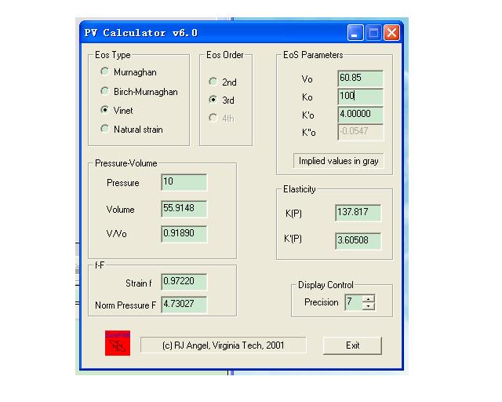Click the 'f-F' group label
Screen dimensions: 502x402
(100, 265)
